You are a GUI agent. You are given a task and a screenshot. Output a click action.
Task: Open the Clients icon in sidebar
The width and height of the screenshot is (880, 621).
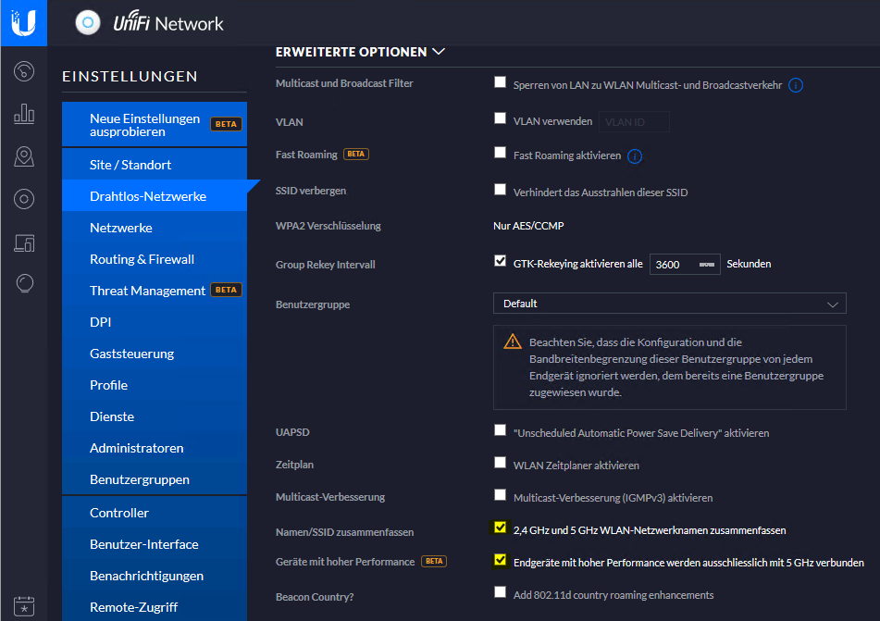[x=24, y=242]
